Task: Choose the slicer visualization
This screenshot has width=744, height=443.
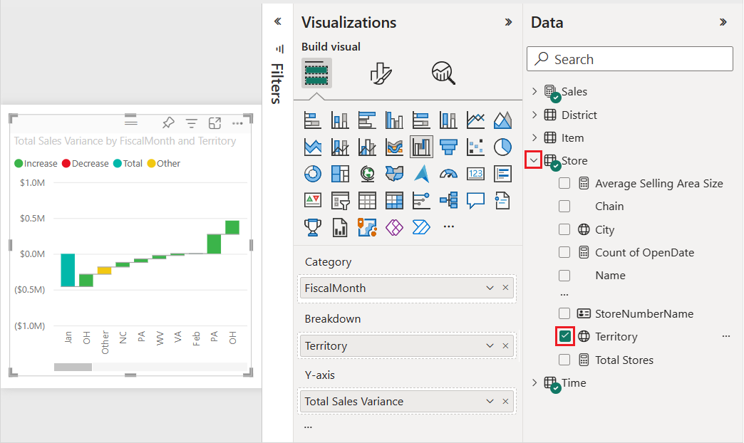Action: (340, 199)
